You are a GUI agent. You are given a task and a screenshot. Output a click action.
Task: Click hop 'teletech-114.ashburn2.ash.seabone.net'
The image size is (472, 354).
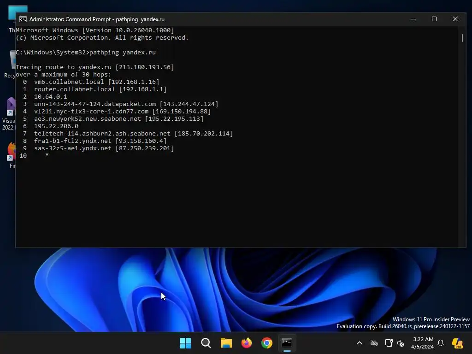(102, 134)
